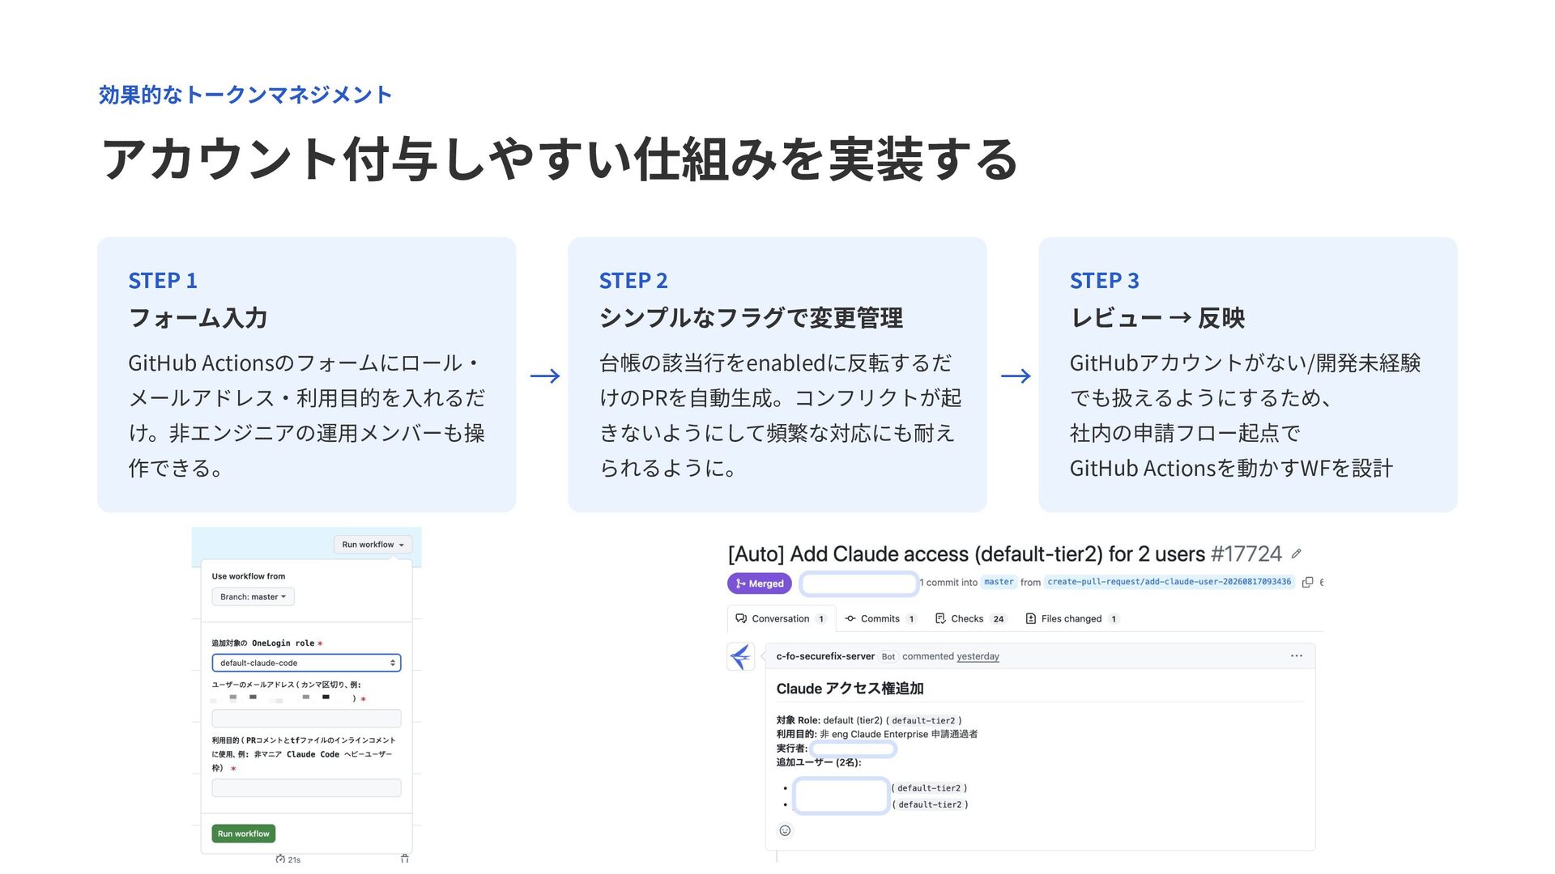Click the 'フォーム入力' subtitle
Image resolution: width=1555 pixels, height=874 pixels.
pyautogui.click(x=198, y=318)
